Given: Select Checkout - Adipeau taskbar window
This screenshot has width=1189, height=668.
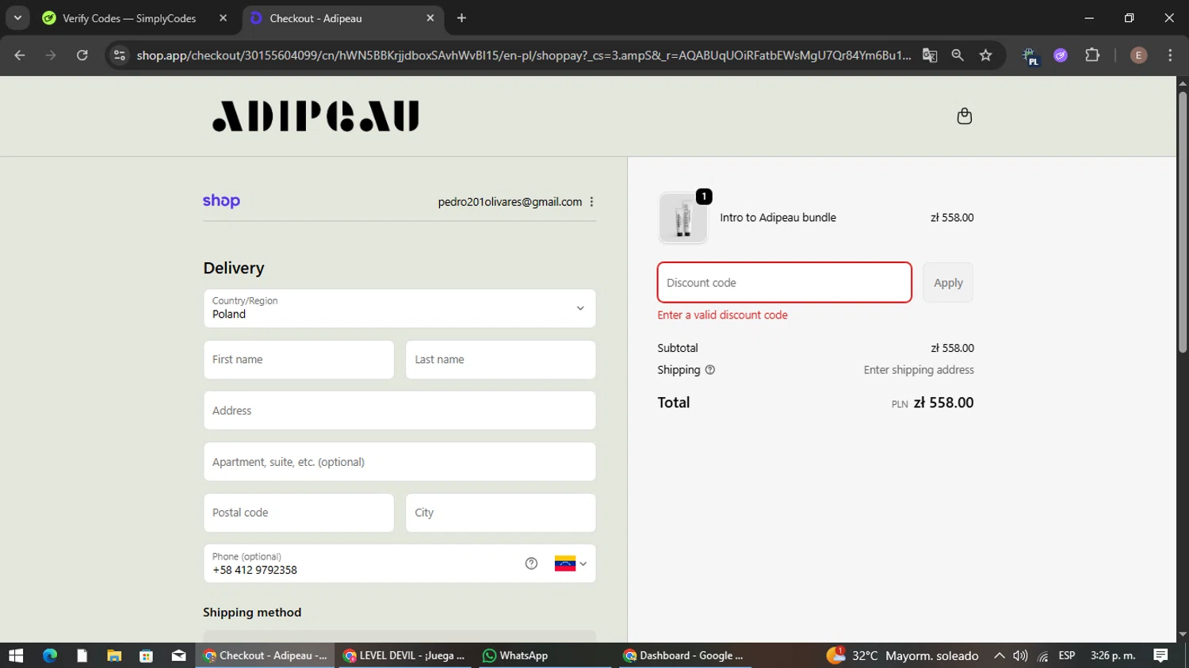Looking at the screenshot, I should 266,655.
